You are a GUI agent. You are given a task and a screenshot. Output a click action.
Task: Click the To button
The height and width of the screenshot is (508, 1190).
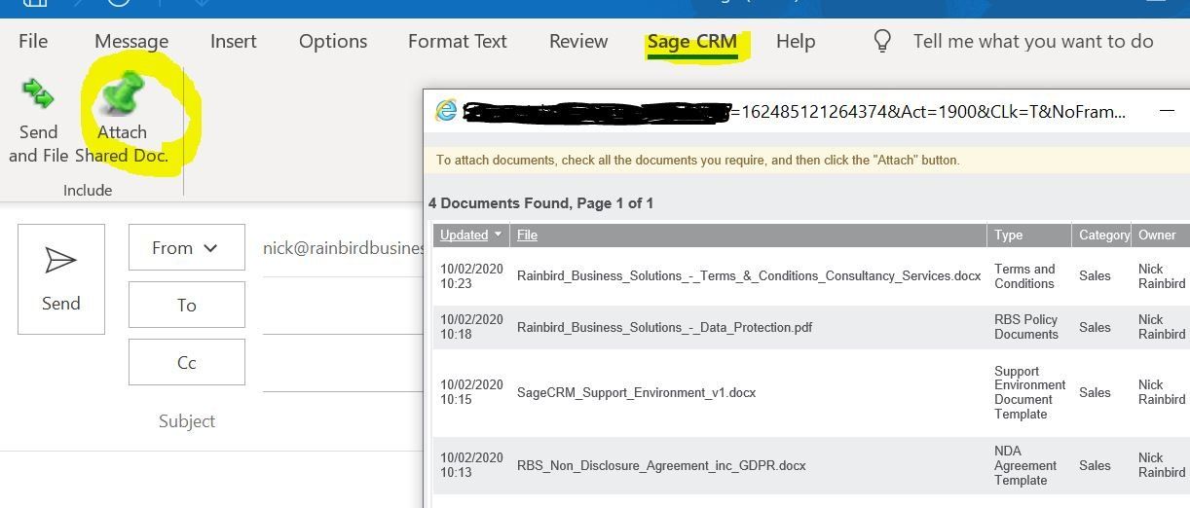[187, 305]
